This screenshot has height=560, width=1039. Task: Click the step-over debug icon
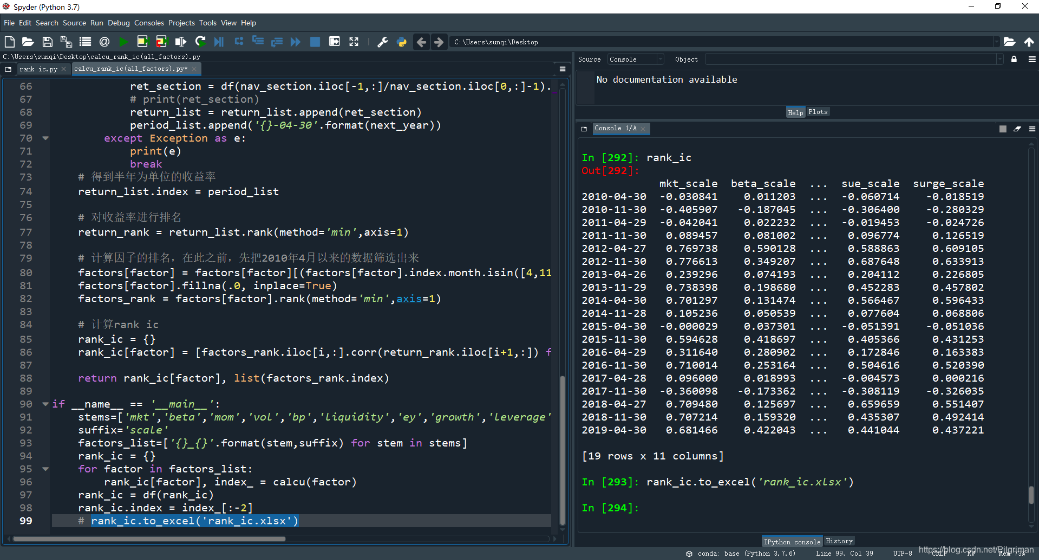239,42
